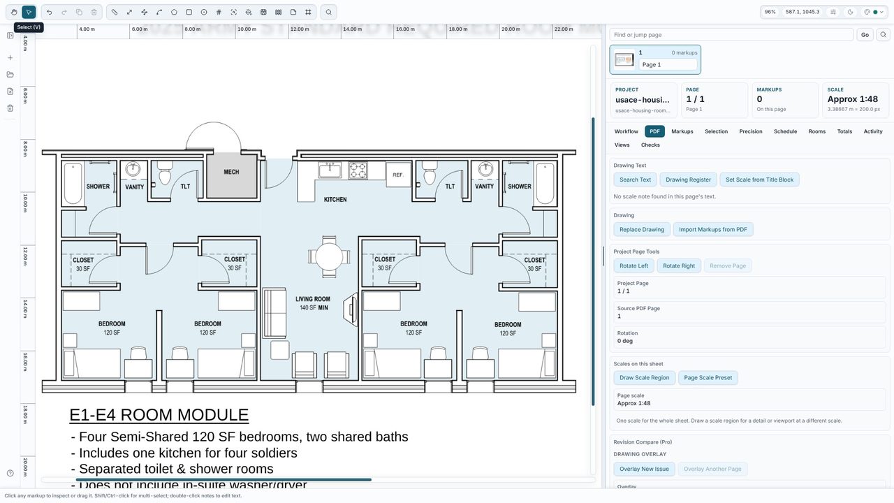Click the Page Scale Preset button
This screenshot has height=503, width=894.
[x=708, y=378]
